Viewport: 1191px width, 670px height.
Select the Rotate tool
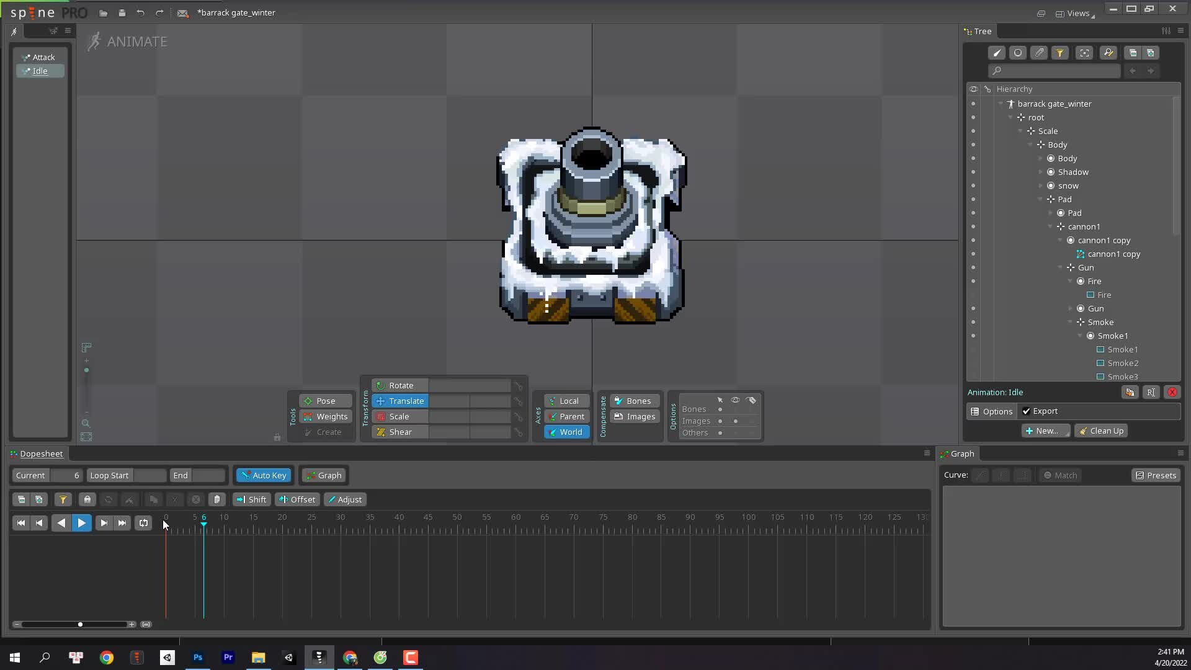point(400,385)
